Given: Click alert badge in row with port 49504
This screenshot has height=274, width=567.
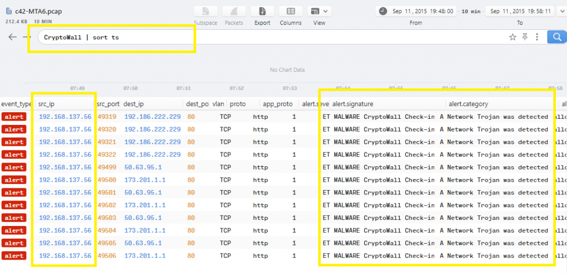Looking at the screenshot, I should pyautogui.click(x=14, y=230).
